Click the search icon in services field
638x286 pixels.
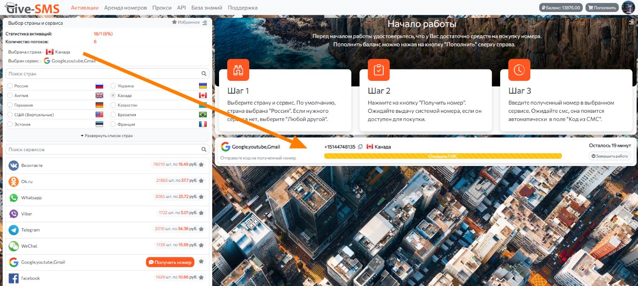coord(204,150)
